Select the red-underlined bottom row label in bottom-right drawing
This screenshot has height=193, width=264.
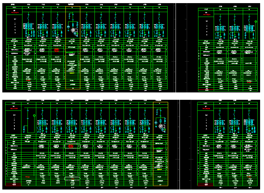205,185
